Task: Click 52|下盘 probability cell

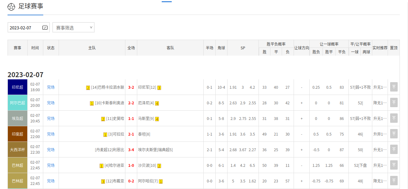Action: pyautogui.click(x=360, y=166)
